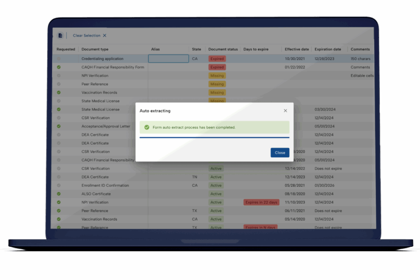
Task: Click effective date 06/11/2021
Action: (294, 211)
